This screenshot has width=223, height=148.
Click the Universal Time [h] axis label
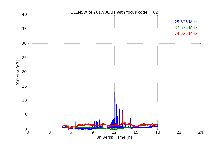(x=114, y=137)
